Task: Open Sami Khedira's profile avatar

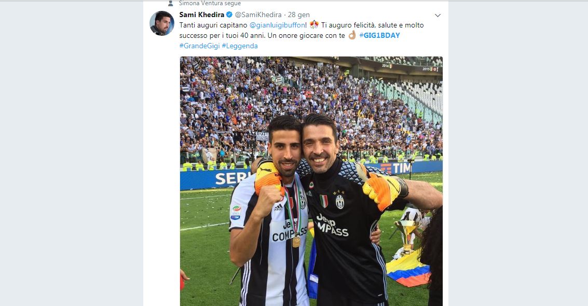Action: [162, 23]
